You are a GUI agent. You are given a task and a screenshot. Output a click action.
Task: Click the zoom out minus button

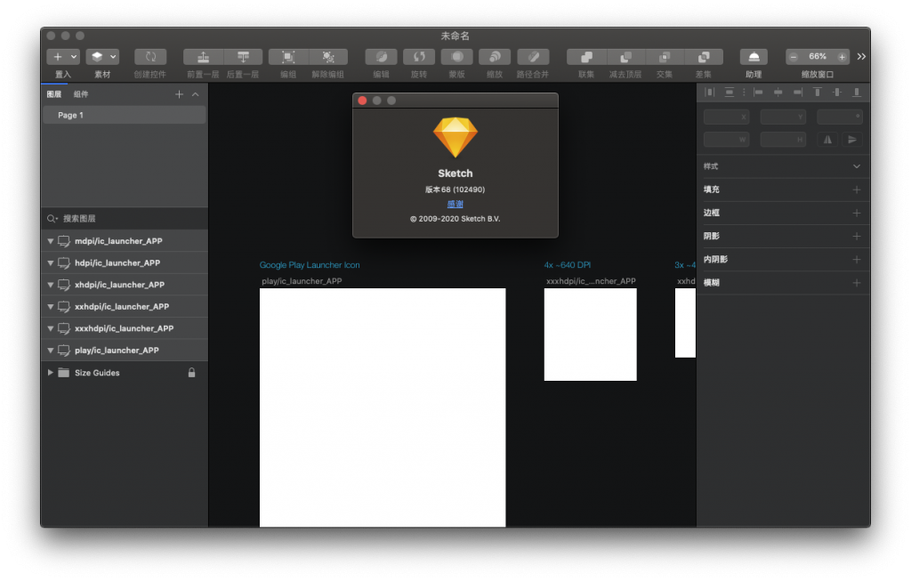point(793,57)
